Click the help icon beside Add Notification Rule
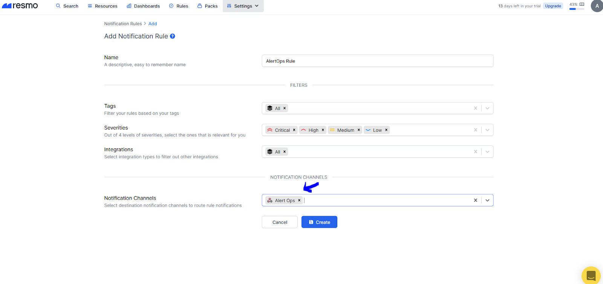The height and width of the screenshot is (284, 603). pos(173,36)
